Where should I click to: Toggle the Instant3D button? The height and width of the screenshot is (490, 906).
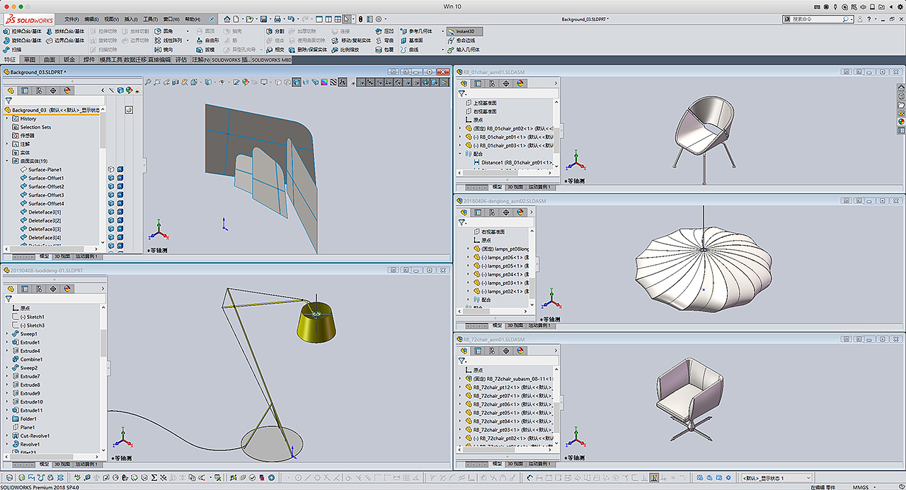point(464,31)
